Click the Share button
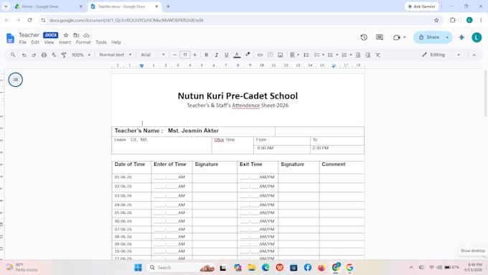Image resolution: width=488 pixels, height=275 pixels. [429, 37]
